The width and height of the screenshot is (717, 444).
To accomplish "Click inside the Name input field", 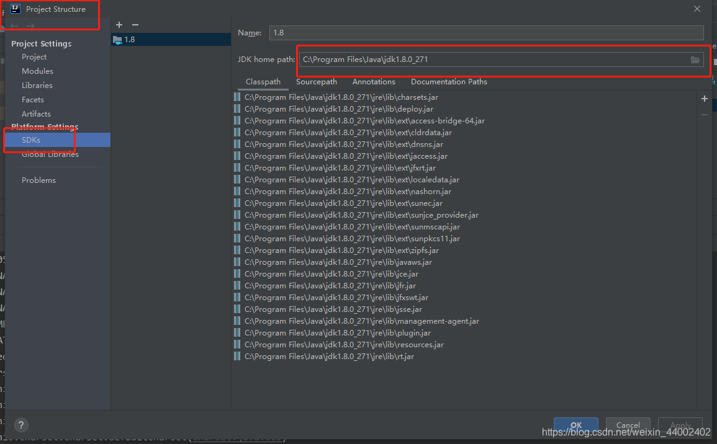I will click(x=435, y=32).
